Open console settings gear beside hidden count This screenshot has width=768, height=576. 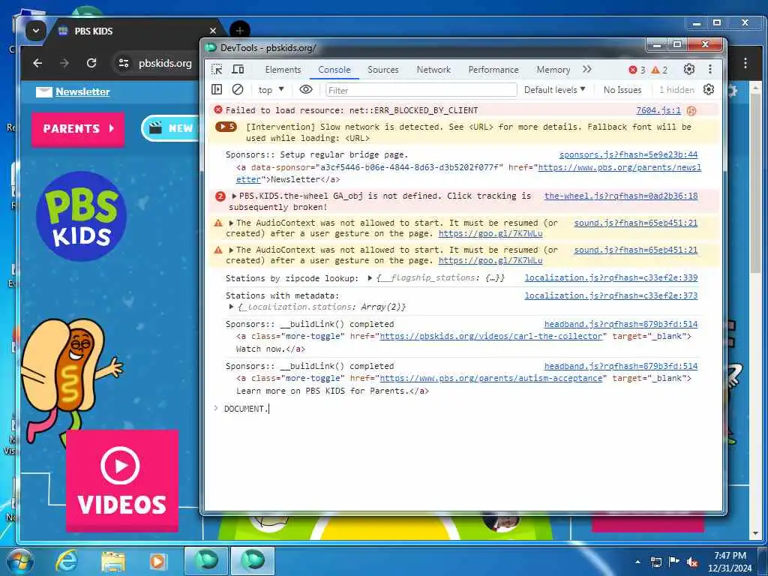709,90
